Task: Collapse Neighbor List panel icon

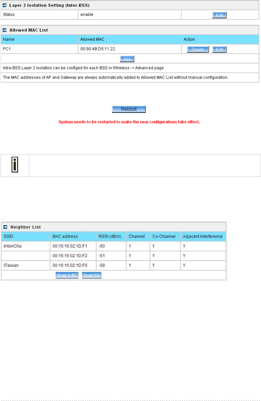Action: [x=5, y=227]
